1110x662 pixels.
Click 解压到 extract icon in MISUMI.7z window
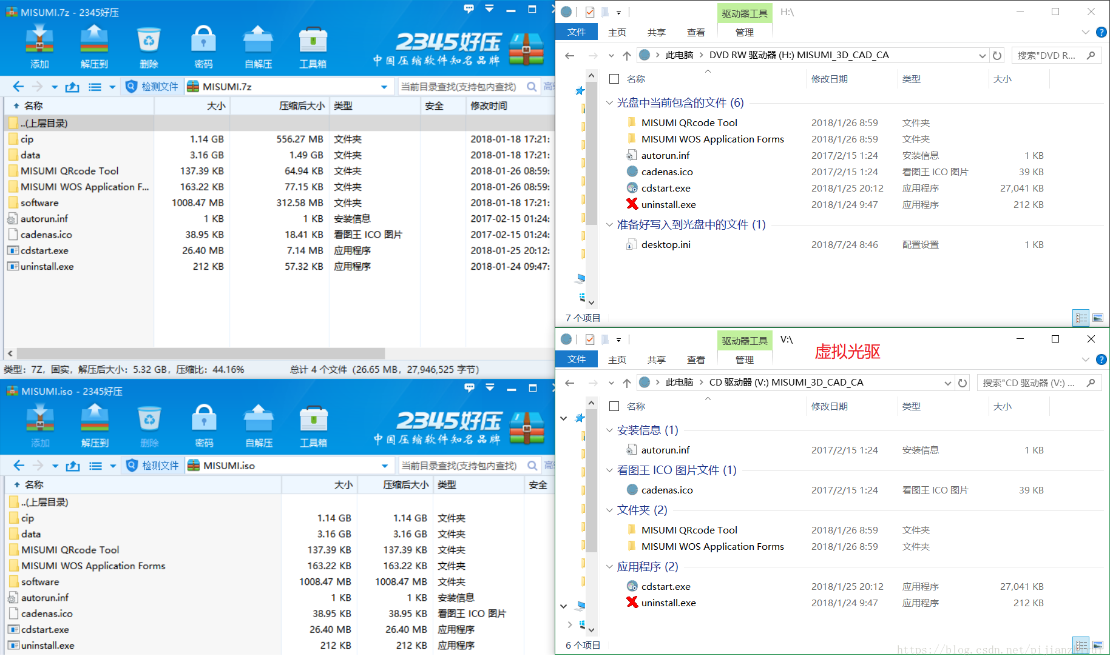(94, 46)
